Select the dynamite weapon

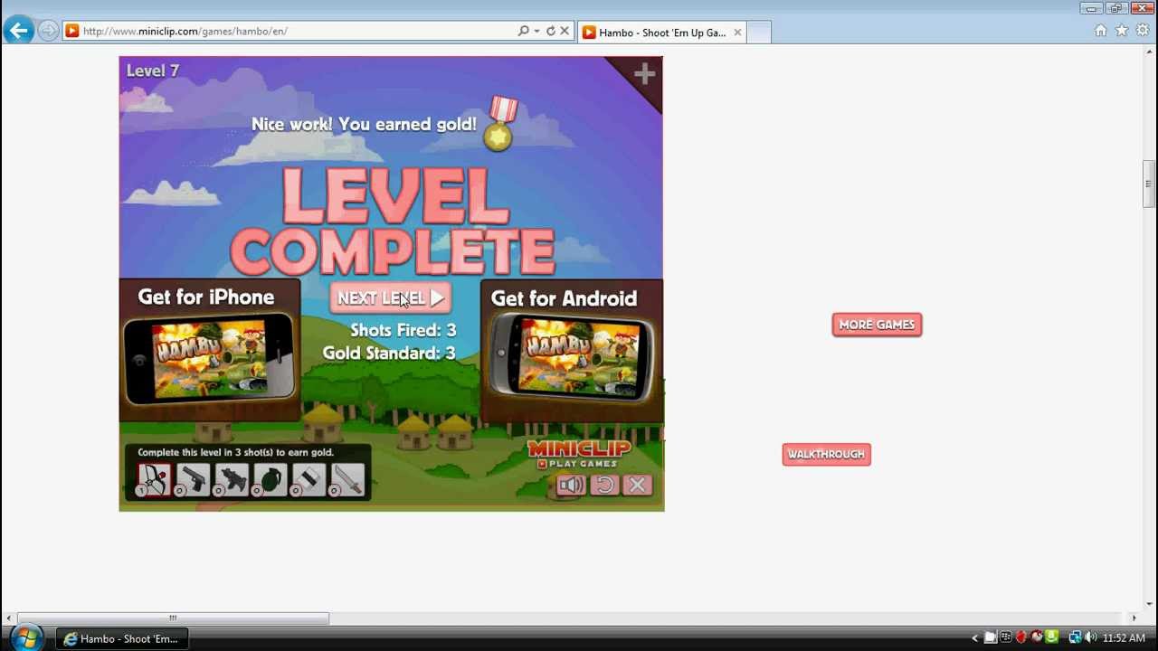tap(308, 479)
